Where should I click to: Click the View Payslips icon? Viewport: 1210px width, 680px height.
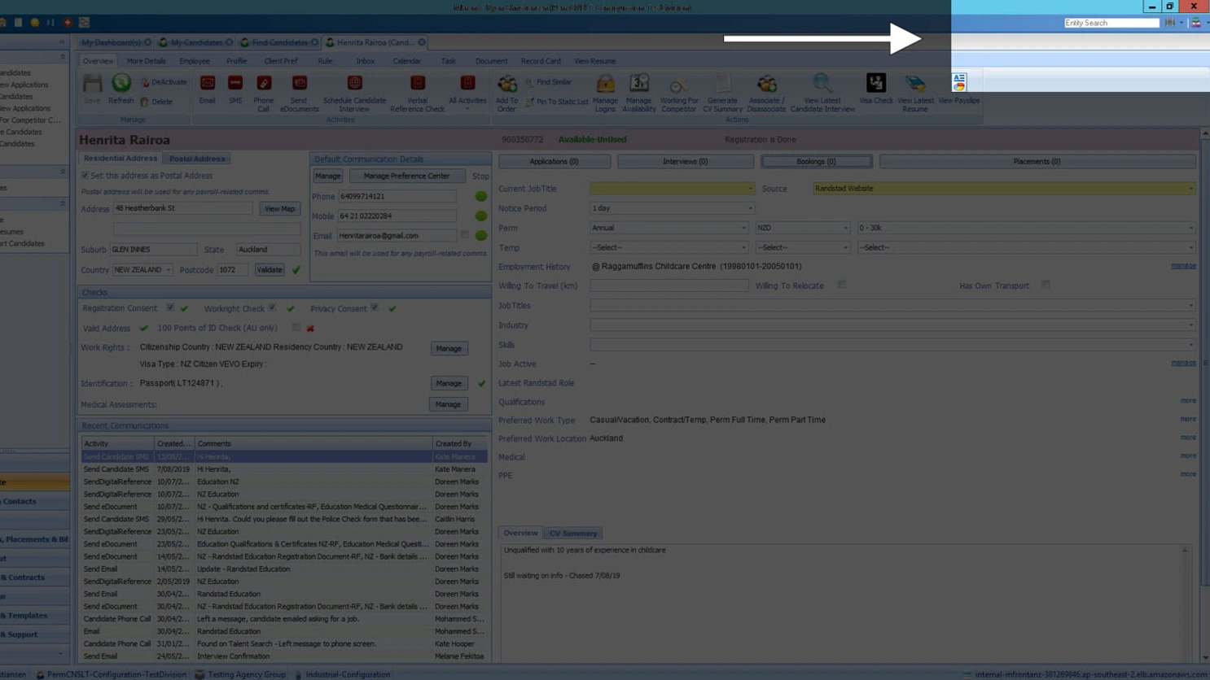pyautogui.click(x=958, y=84)
